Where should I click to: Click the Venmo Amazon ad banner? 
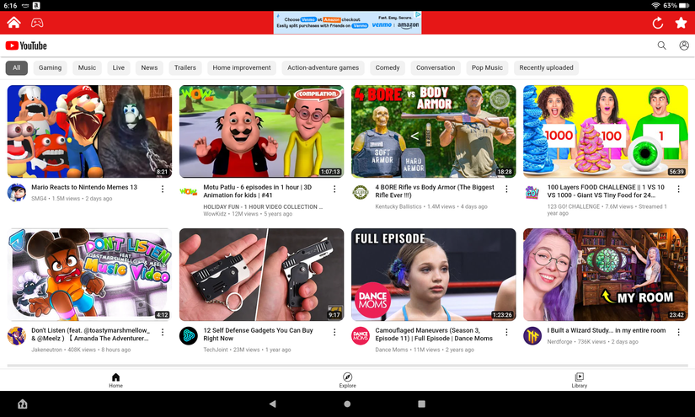click(x=347, y=23)
